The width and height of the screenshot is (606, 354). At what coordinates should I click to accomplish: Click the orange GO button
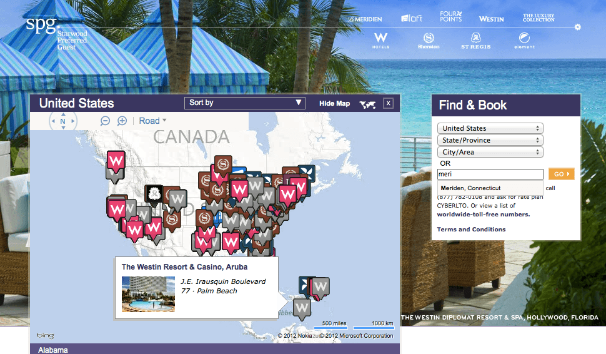coord(561,174)
